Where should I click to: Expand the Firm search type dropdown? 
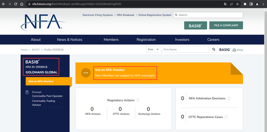point(154,49)
